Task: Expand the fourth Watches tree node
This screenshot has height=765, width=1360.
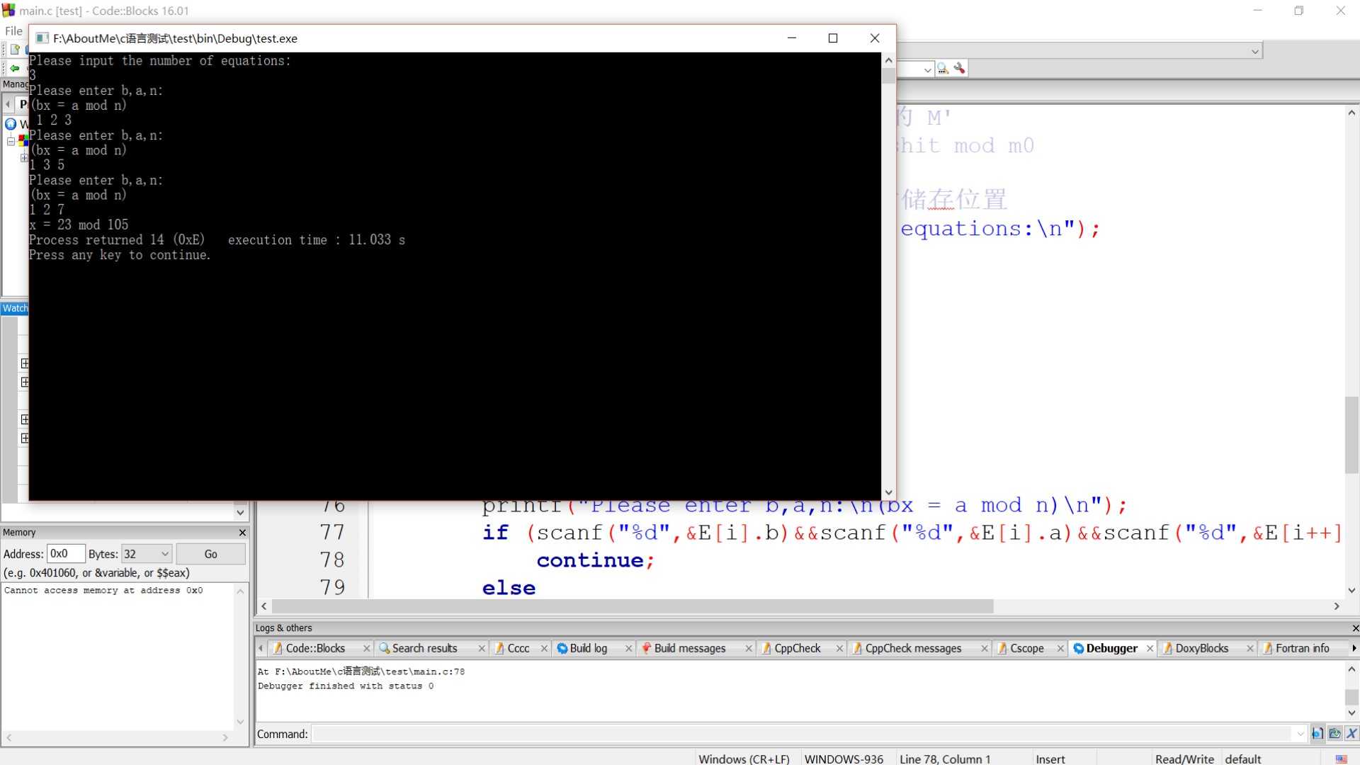Action: (x=25, y=438)
